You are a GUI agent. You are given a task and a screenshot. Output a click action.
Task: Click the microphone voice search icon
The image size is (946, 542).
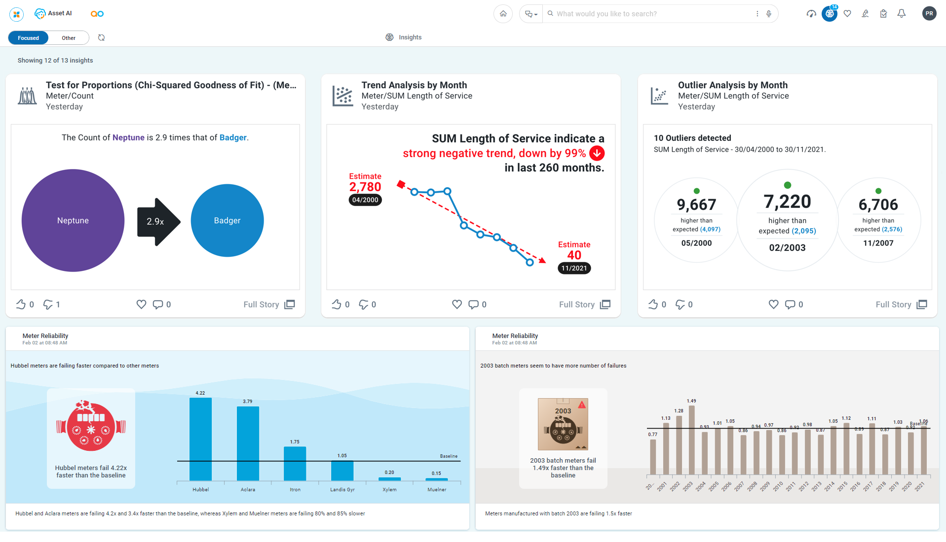coord(769,14)
